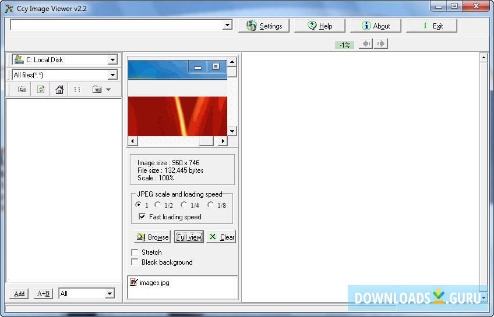Enable the Stretch checkbox

click(x=135, y=252)
